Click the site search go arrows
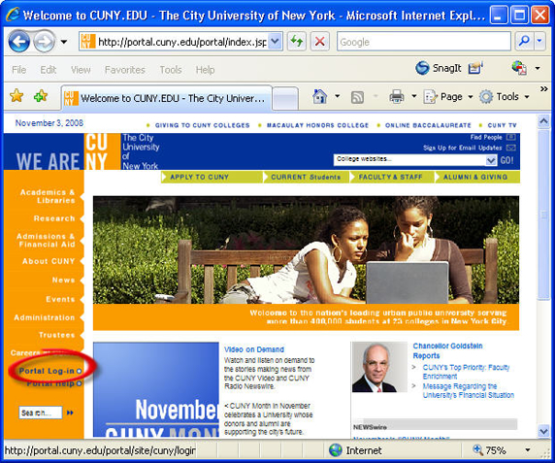Screen dimensions: 555x463 (70, 413)
